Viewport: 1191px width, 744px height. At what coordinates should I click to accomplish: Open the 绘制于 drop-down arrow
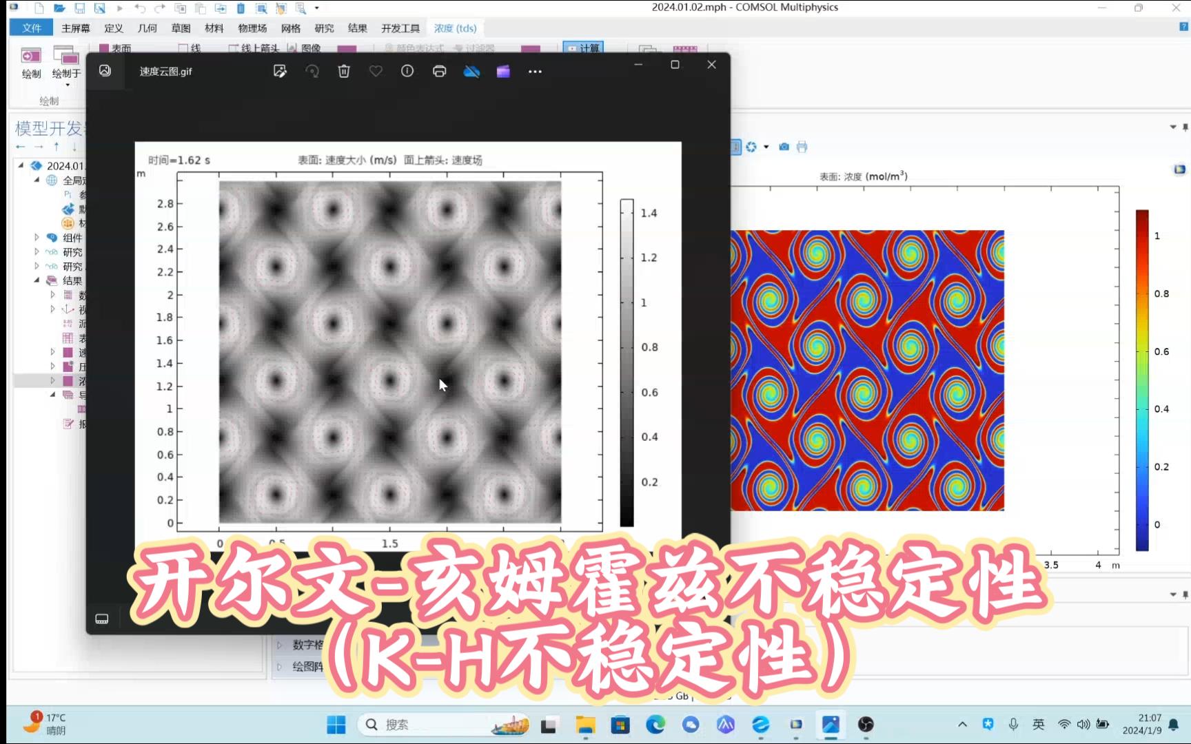coord(66,84)
